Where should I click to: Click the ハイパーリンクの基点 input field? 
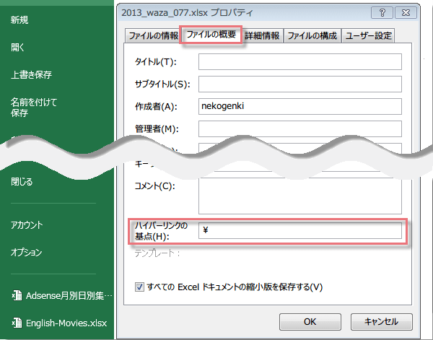pyautogui.click(x=300, y=230)
